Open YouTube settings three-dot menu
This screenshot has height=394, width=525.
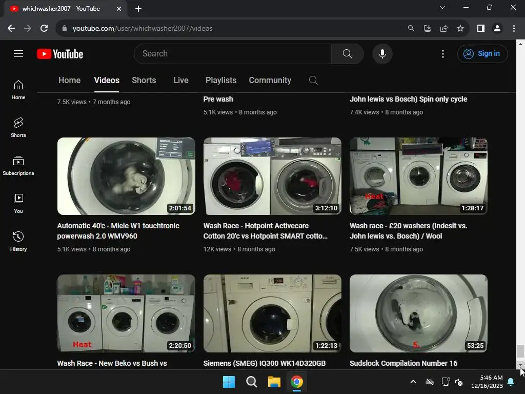point(442,53)
